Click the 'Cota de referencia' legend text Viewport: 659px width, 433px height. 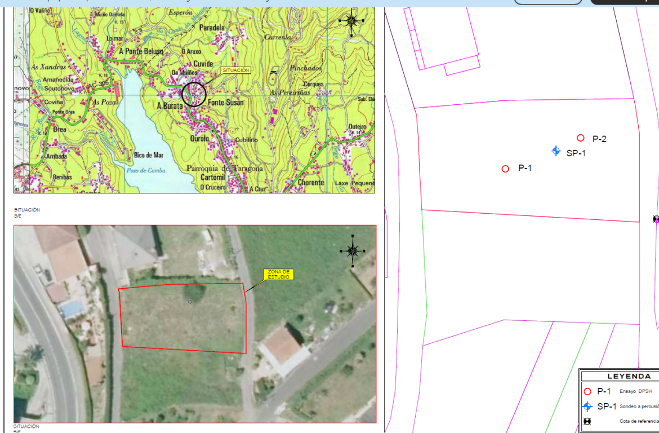click(x=639, y=421)
